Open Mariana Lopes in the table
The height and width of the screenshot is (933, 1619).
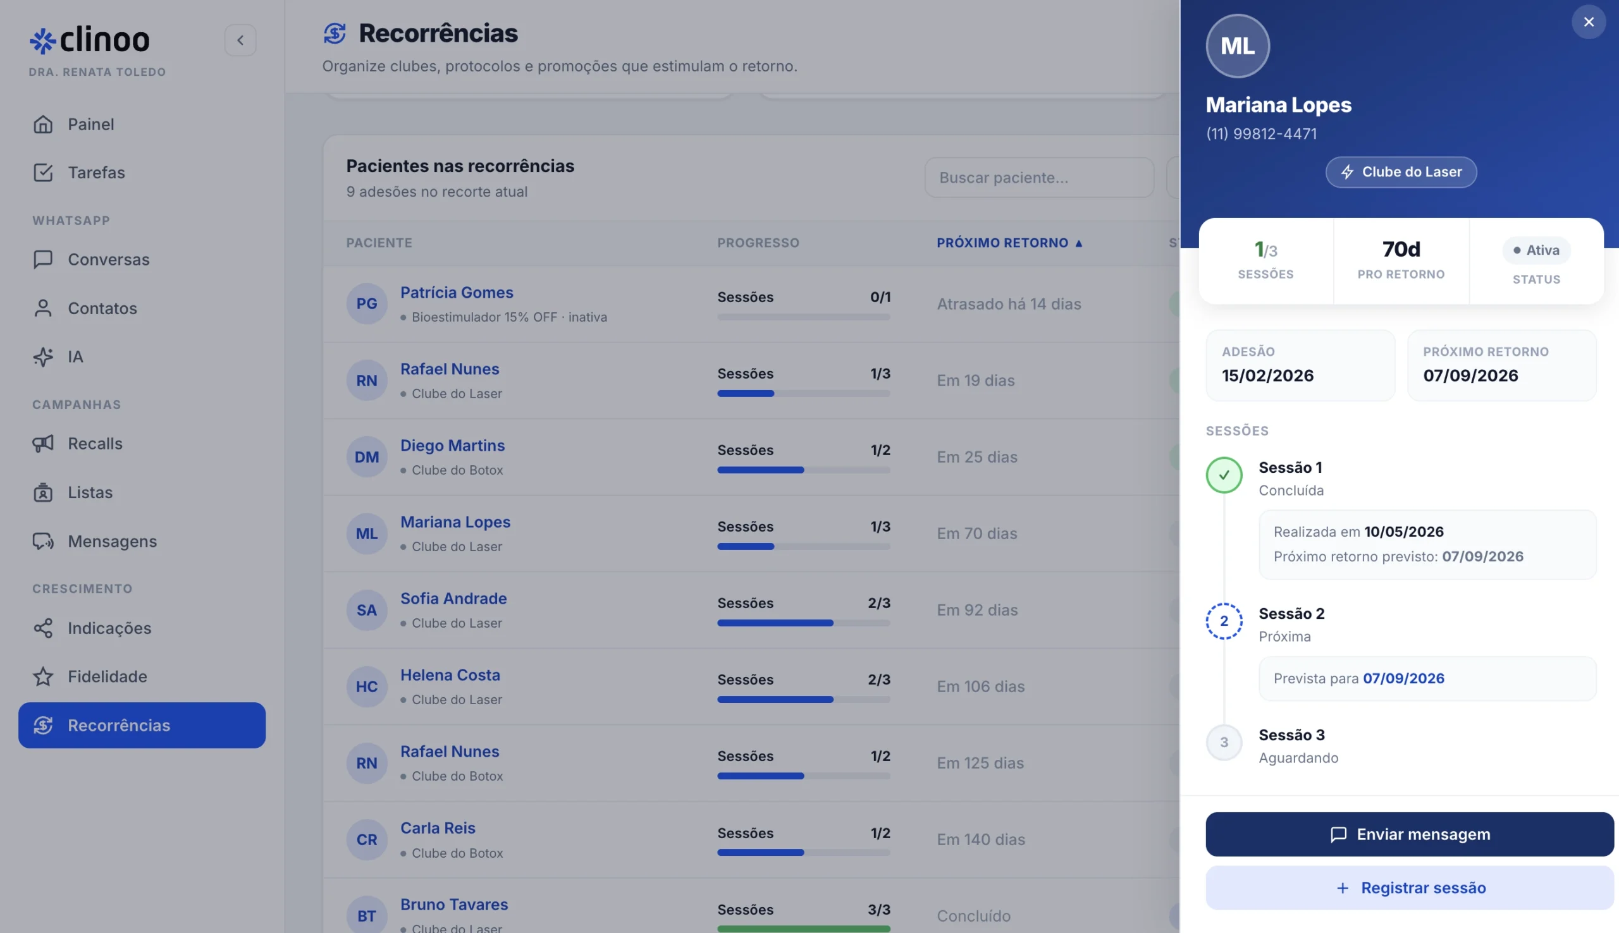455,522
